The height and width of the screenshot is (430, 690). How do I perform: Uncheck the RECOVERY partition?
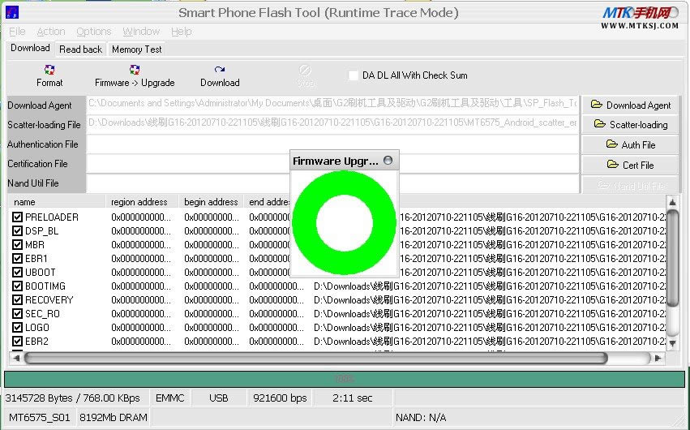(18, 300)
